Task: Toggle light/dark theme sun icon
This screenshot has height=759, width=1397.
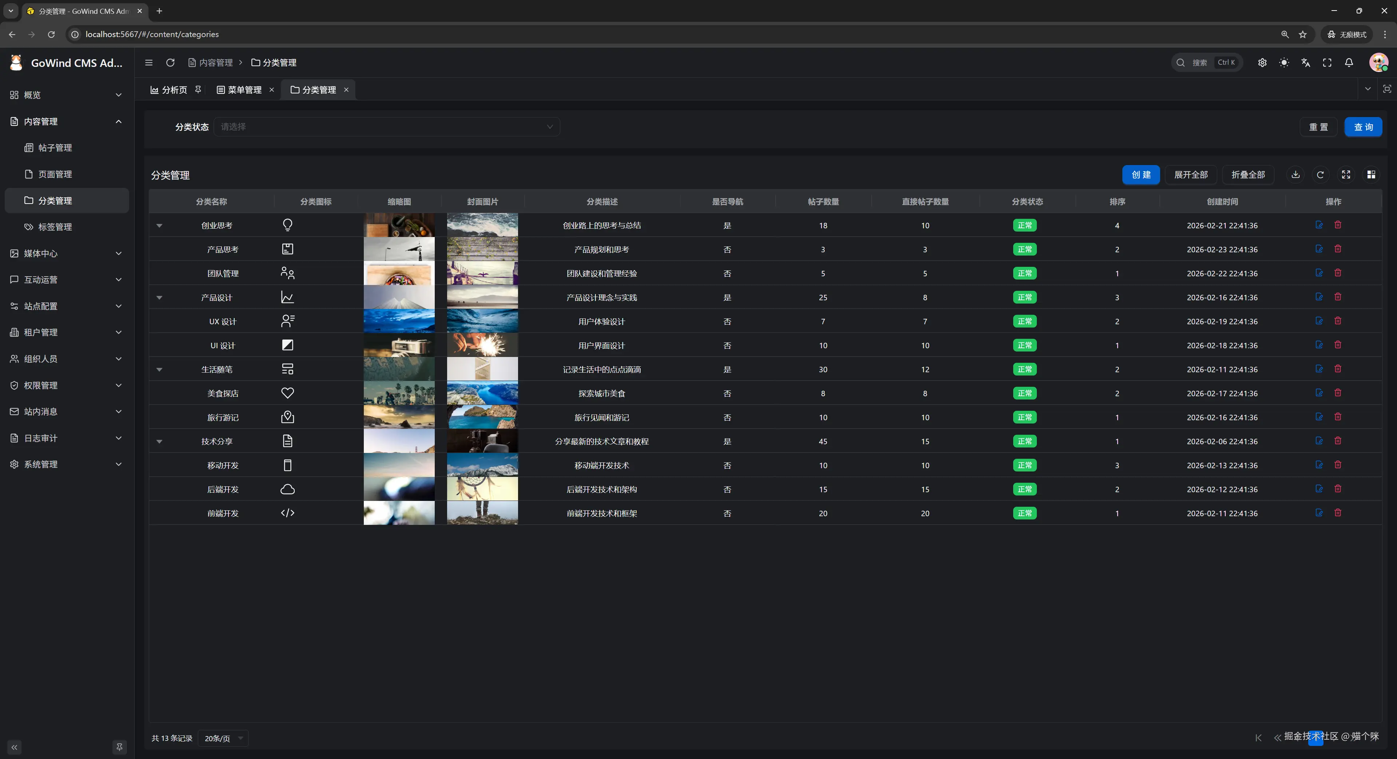Action: (1283, 63)
